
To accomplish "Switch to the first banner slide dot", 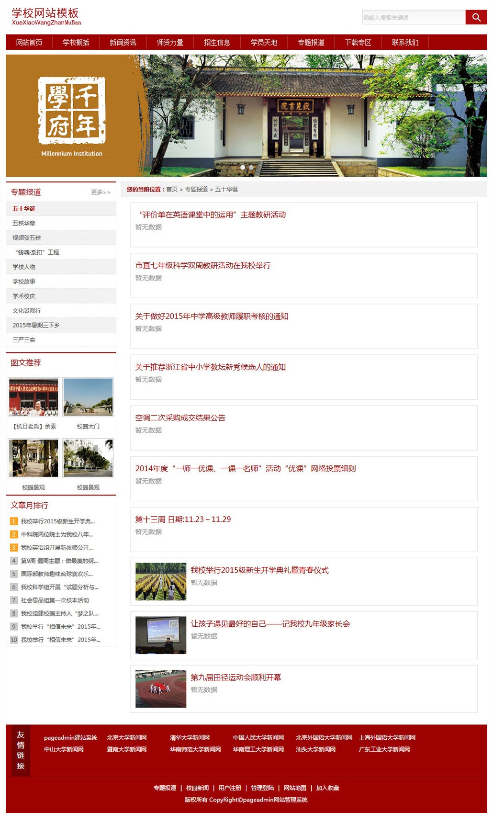I will pyautogui.click(x=243, y=167).
